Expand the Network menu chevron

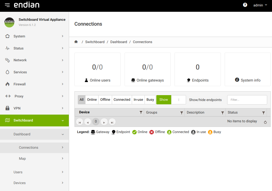(63, 60)
